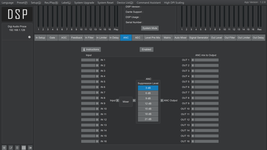This screenshot has width=267, height=150.
Task: Select the 12 dB suppression level
Action: coord(148,104)
